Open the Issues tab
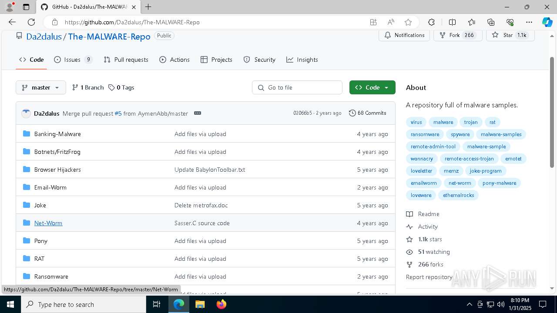 pos(73,60)
